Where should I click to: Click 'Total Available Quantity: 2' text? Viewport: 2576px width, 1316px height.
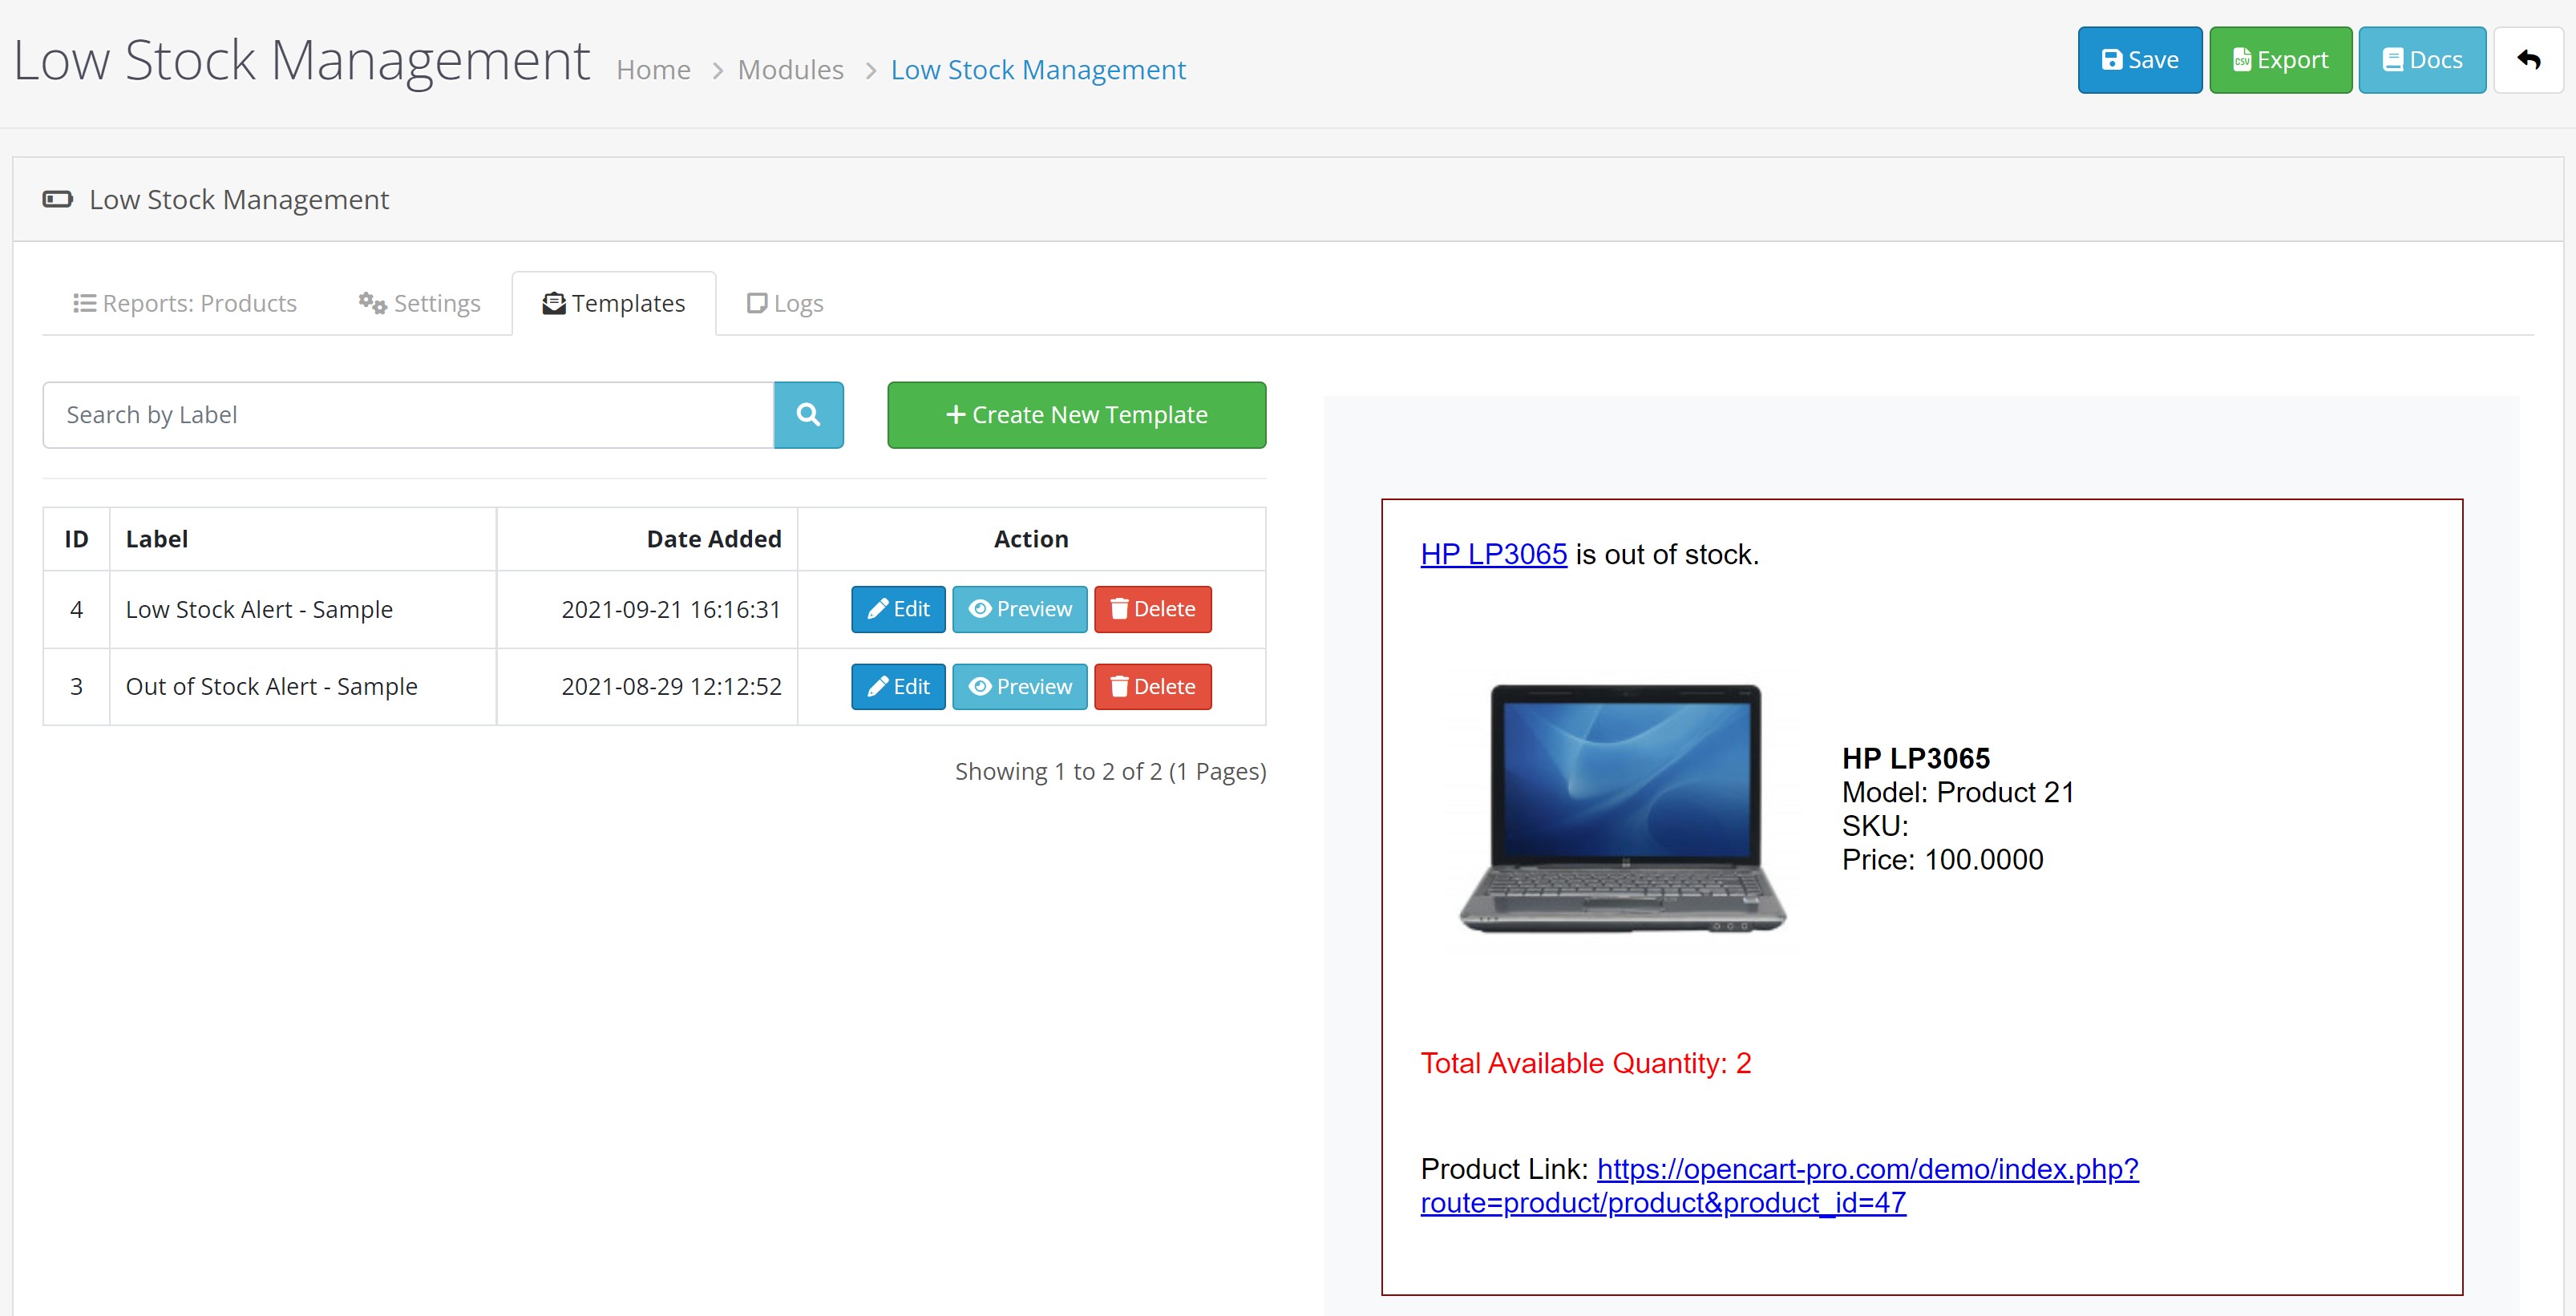pos(1586,1063)
